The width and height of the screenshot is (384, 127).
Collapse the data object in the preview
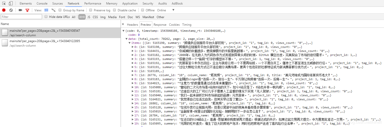(x=126, y=39)
